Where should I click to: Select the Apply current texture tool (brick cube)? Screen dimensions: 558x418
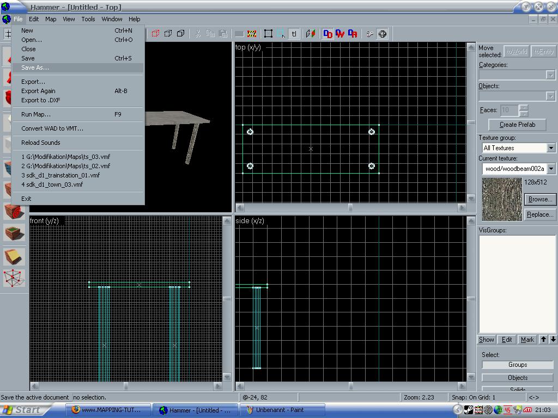7,190
